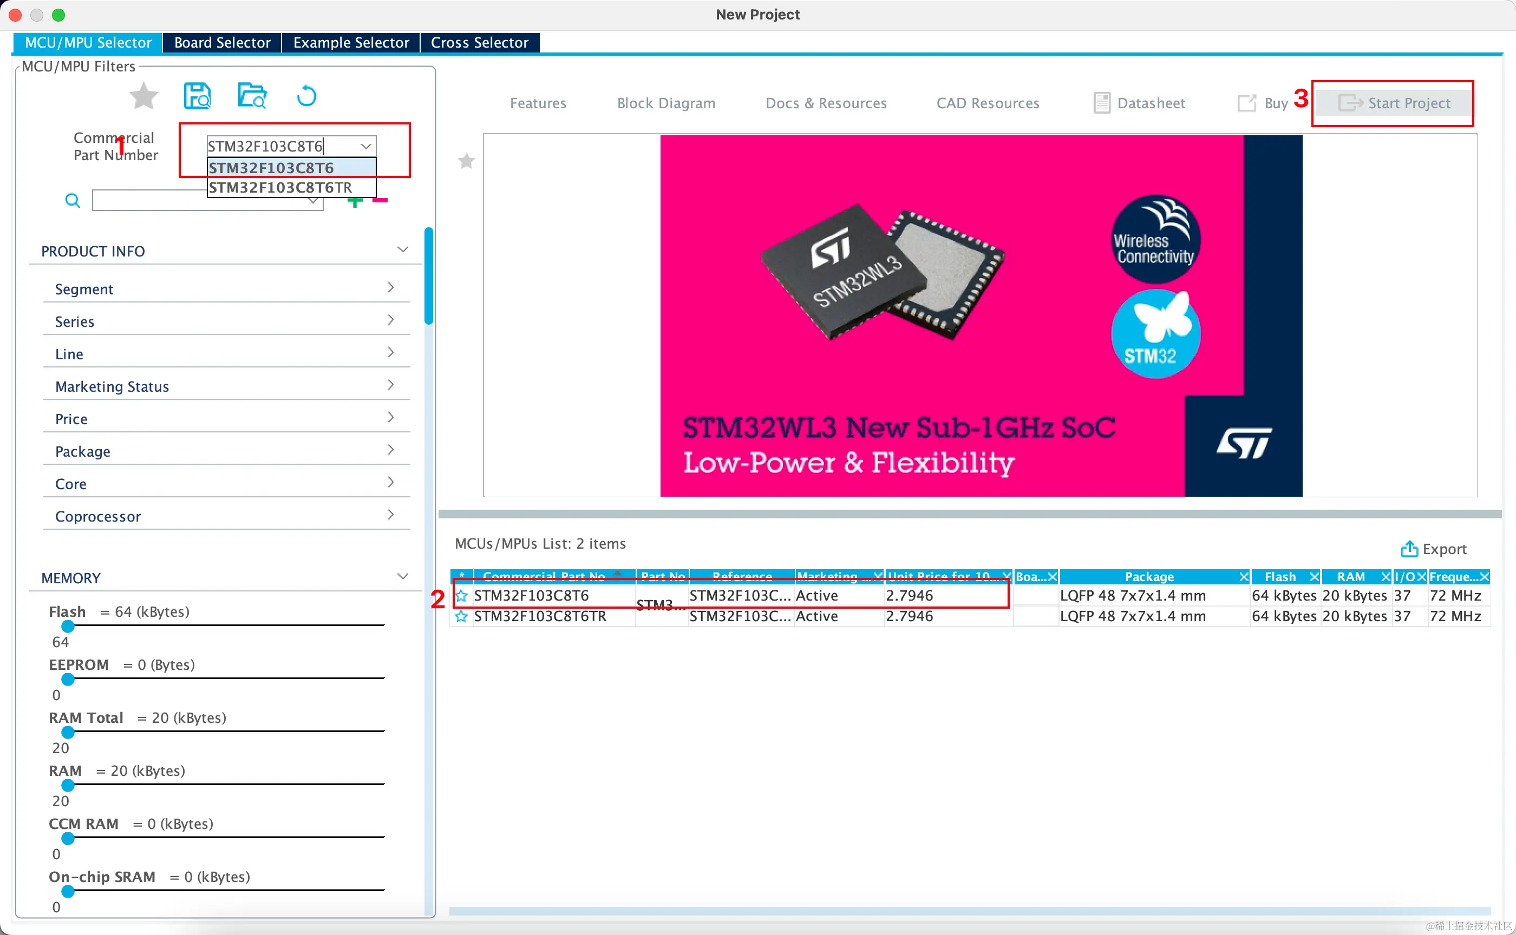Sort by Commercial Part No column header
This screenshot has width=1516, height=935.
tap(554, 577)
